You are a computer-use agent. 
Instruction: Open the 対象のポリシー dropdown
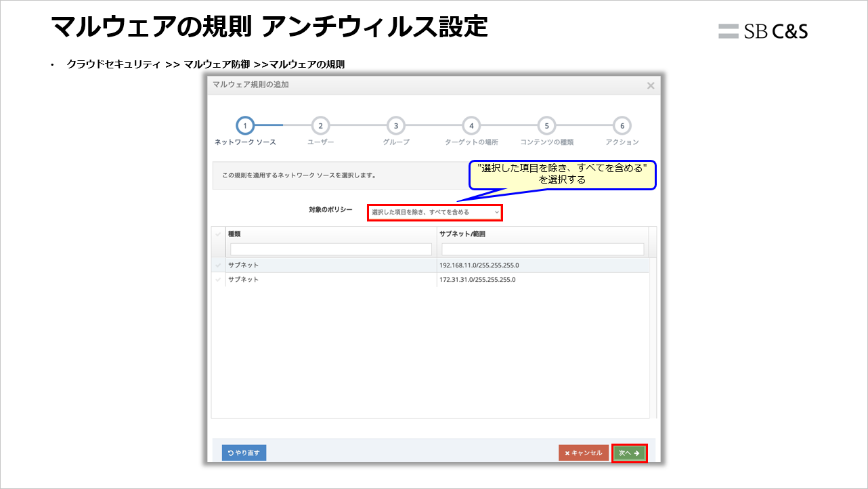tap(435, 212)
